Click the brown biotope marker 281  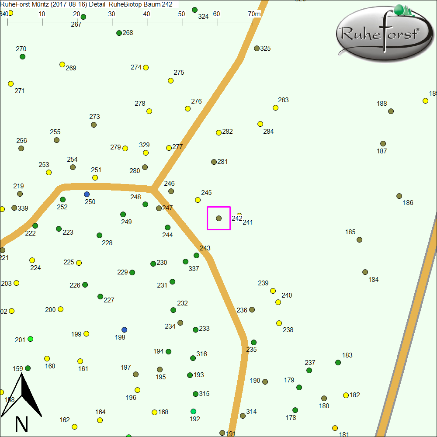coord(214,161)
